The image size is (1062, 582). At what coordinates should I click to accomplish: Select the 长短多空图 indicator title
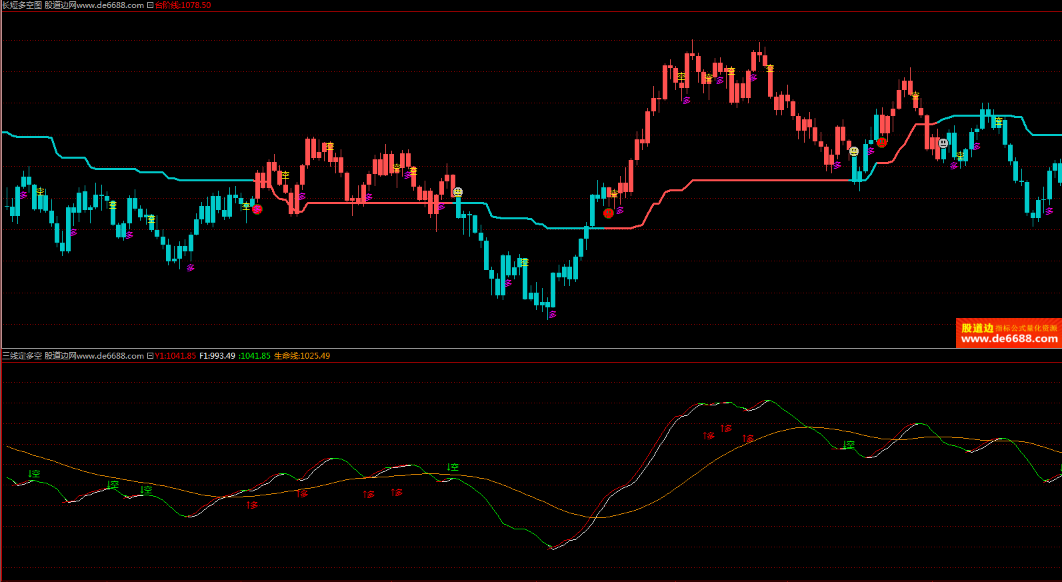[22, 5]
